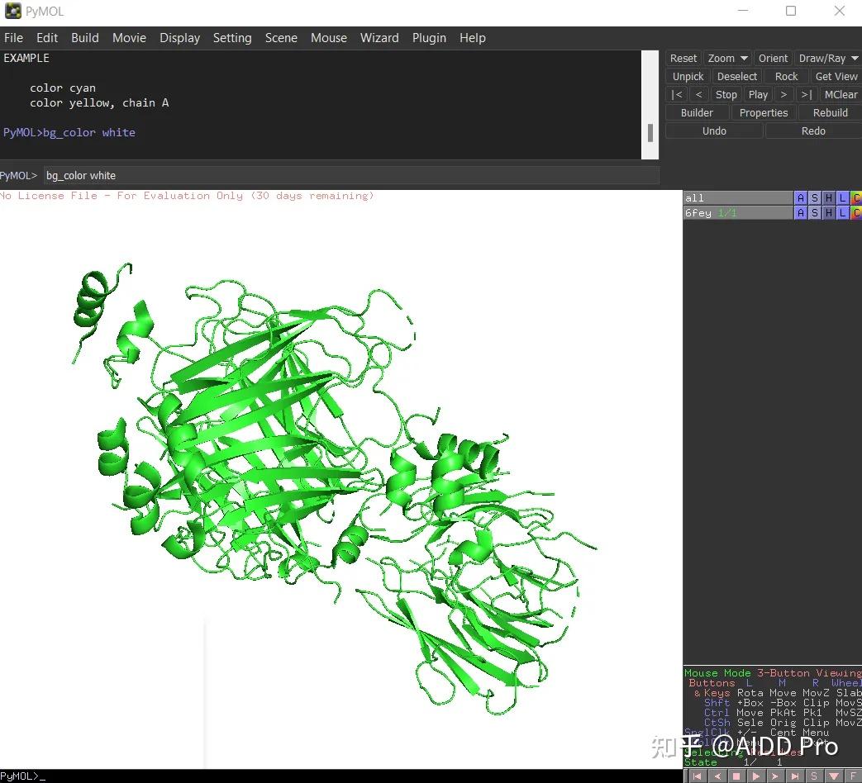
Task: Jump to last state in bottom playback bar
Action: coord(794,776)
